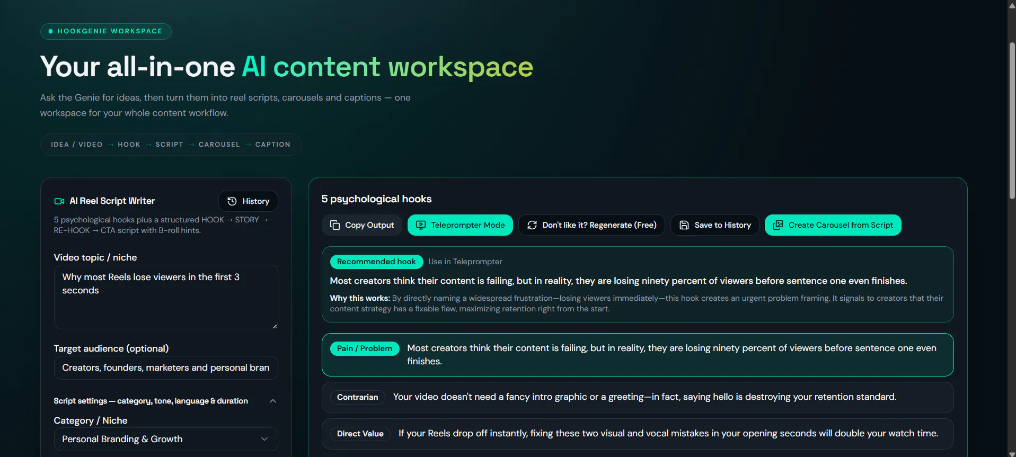Click the page vertical scrollbar thumb
This screenshot has height=457, width=1016.
coord(1012,120)
